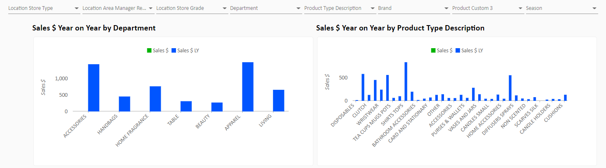This screenshot has width=606, height=168.
Task: Click the HANDBAGS department bar
Action: tap(124, 104)
